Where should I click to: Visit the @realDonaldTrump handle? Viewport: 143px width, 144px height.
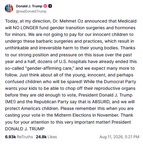click(x=31, y=11)
